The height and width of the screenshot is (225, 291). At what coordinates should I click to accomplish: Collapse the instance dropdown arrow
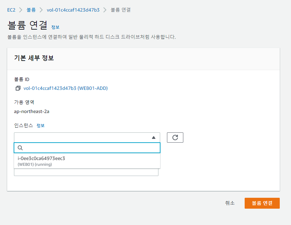pyautogui.click(x=153, y=138)
